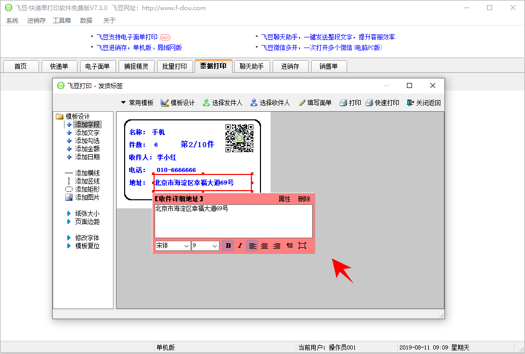Screen dimensions: 525x354
Task: Click the 属性 button in field popup
Action: click(x=285, y=199)
